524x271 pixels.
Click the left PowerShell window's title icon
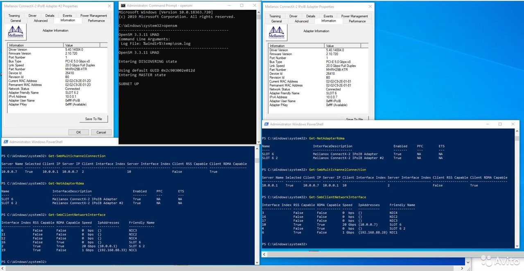[x=5, y=142]
